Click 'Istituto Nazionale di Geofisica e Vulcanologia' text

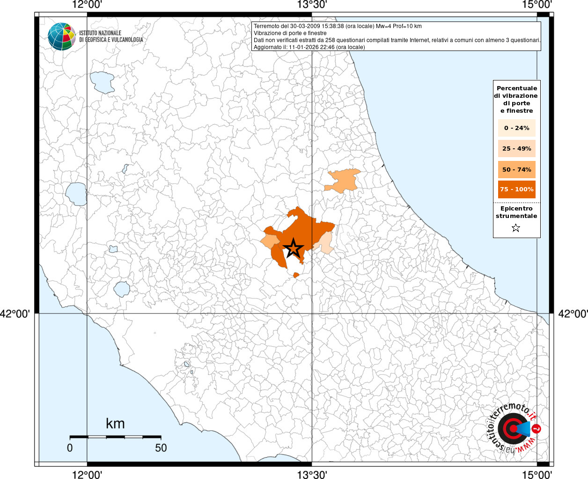coord(111,36)
